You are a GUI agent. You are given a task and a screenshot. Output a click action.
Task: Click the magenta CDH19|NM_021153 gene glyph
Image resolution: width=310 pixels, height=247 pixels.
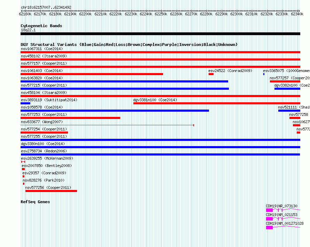283,219
